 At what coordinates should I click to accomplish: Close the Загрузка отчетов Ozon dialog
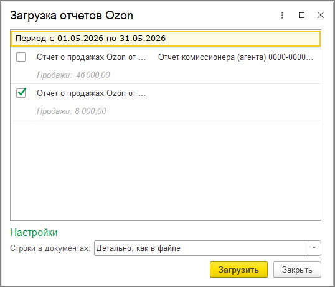point(321,15)
